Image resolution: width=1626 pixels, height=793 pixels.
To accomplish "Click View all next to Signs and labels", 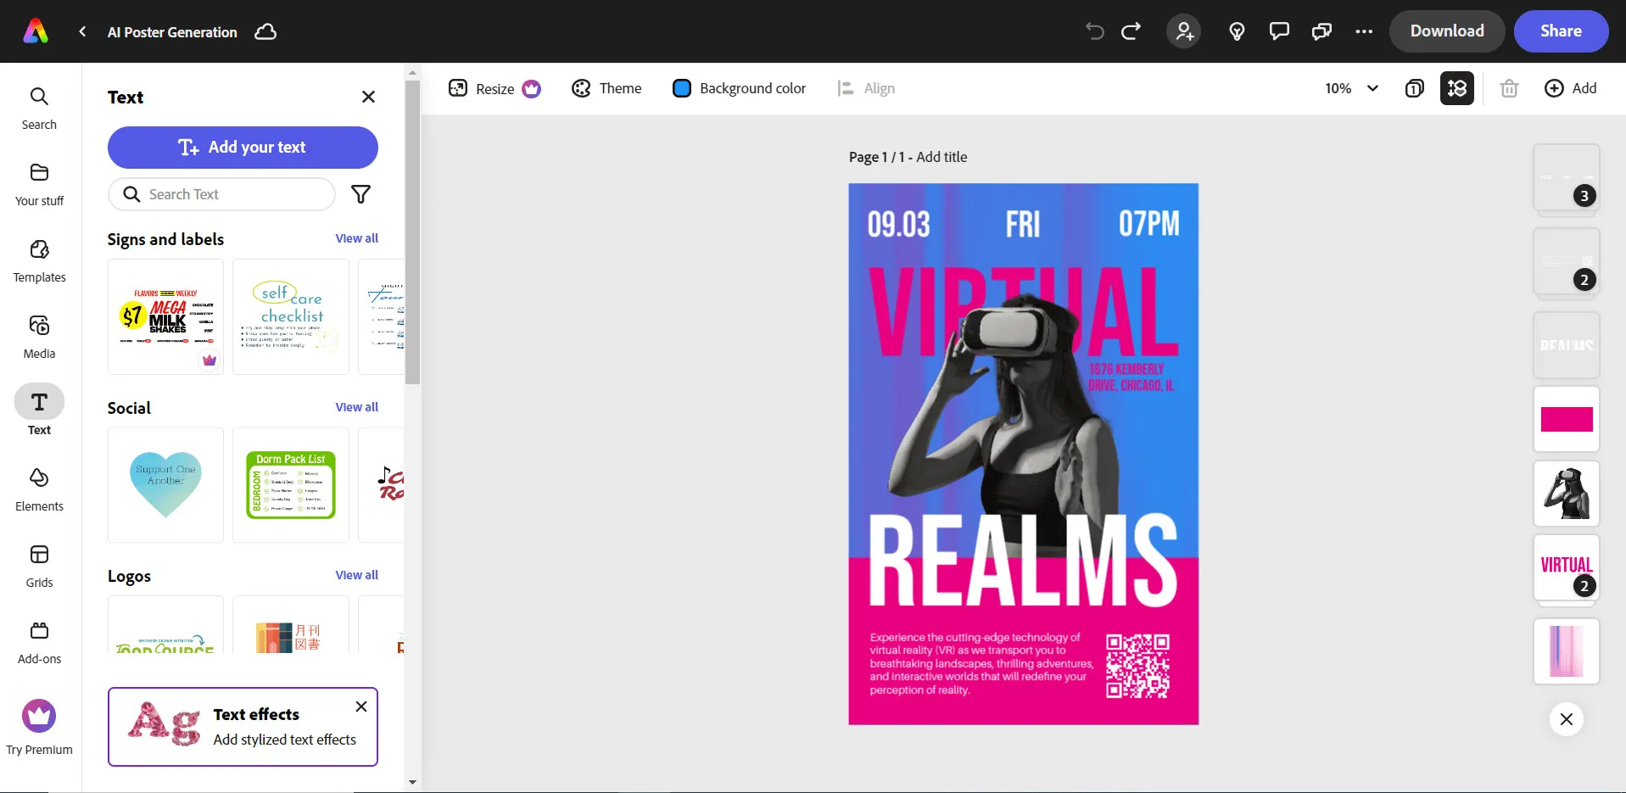I will pos(356,238).
